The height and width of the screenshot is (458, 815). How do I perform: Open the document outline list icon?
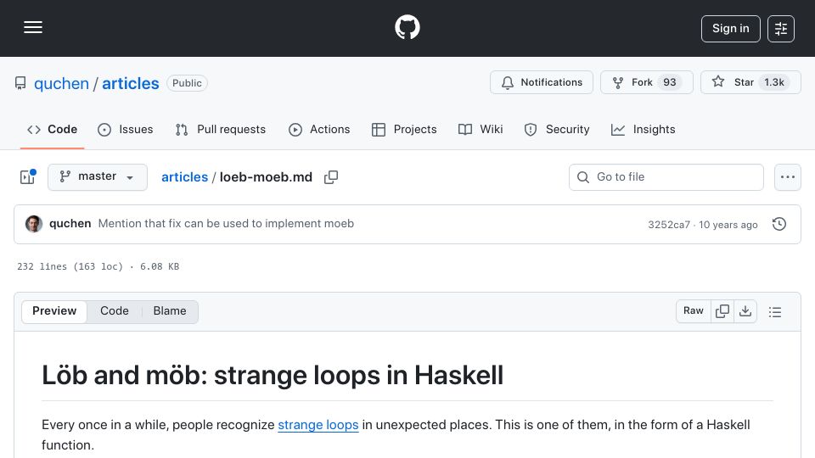click(775, 311)
